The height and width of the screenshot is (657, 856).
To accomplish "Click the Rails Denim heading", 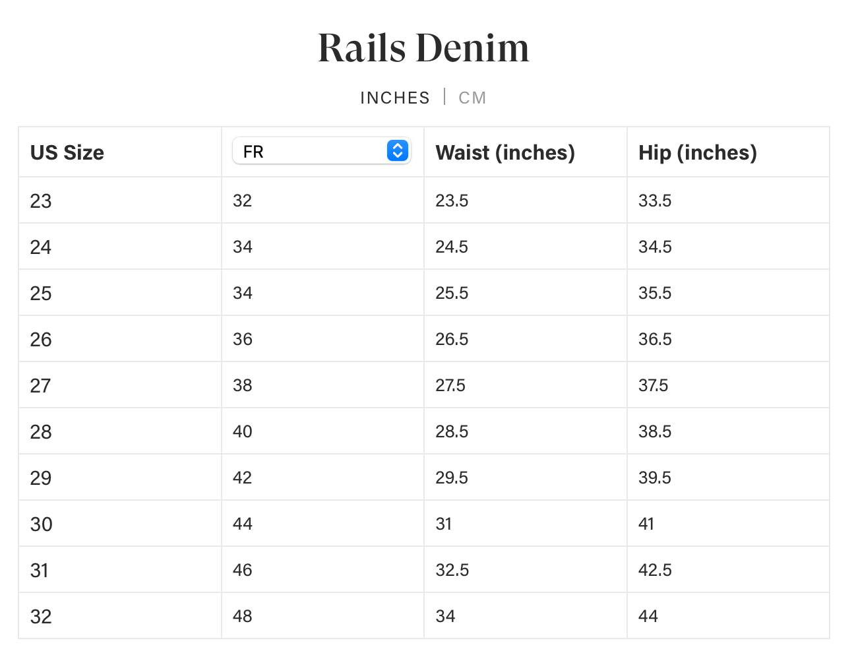I will click(x=423, y=48).
